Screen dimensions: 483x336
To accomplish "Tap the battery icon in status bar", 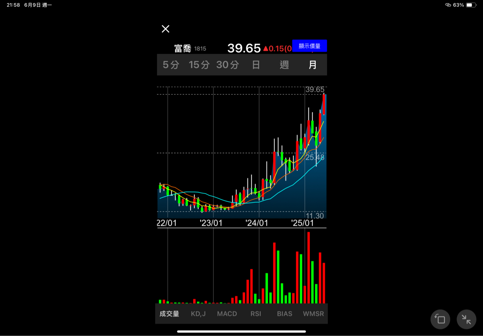I will click(x=471, y=5).
